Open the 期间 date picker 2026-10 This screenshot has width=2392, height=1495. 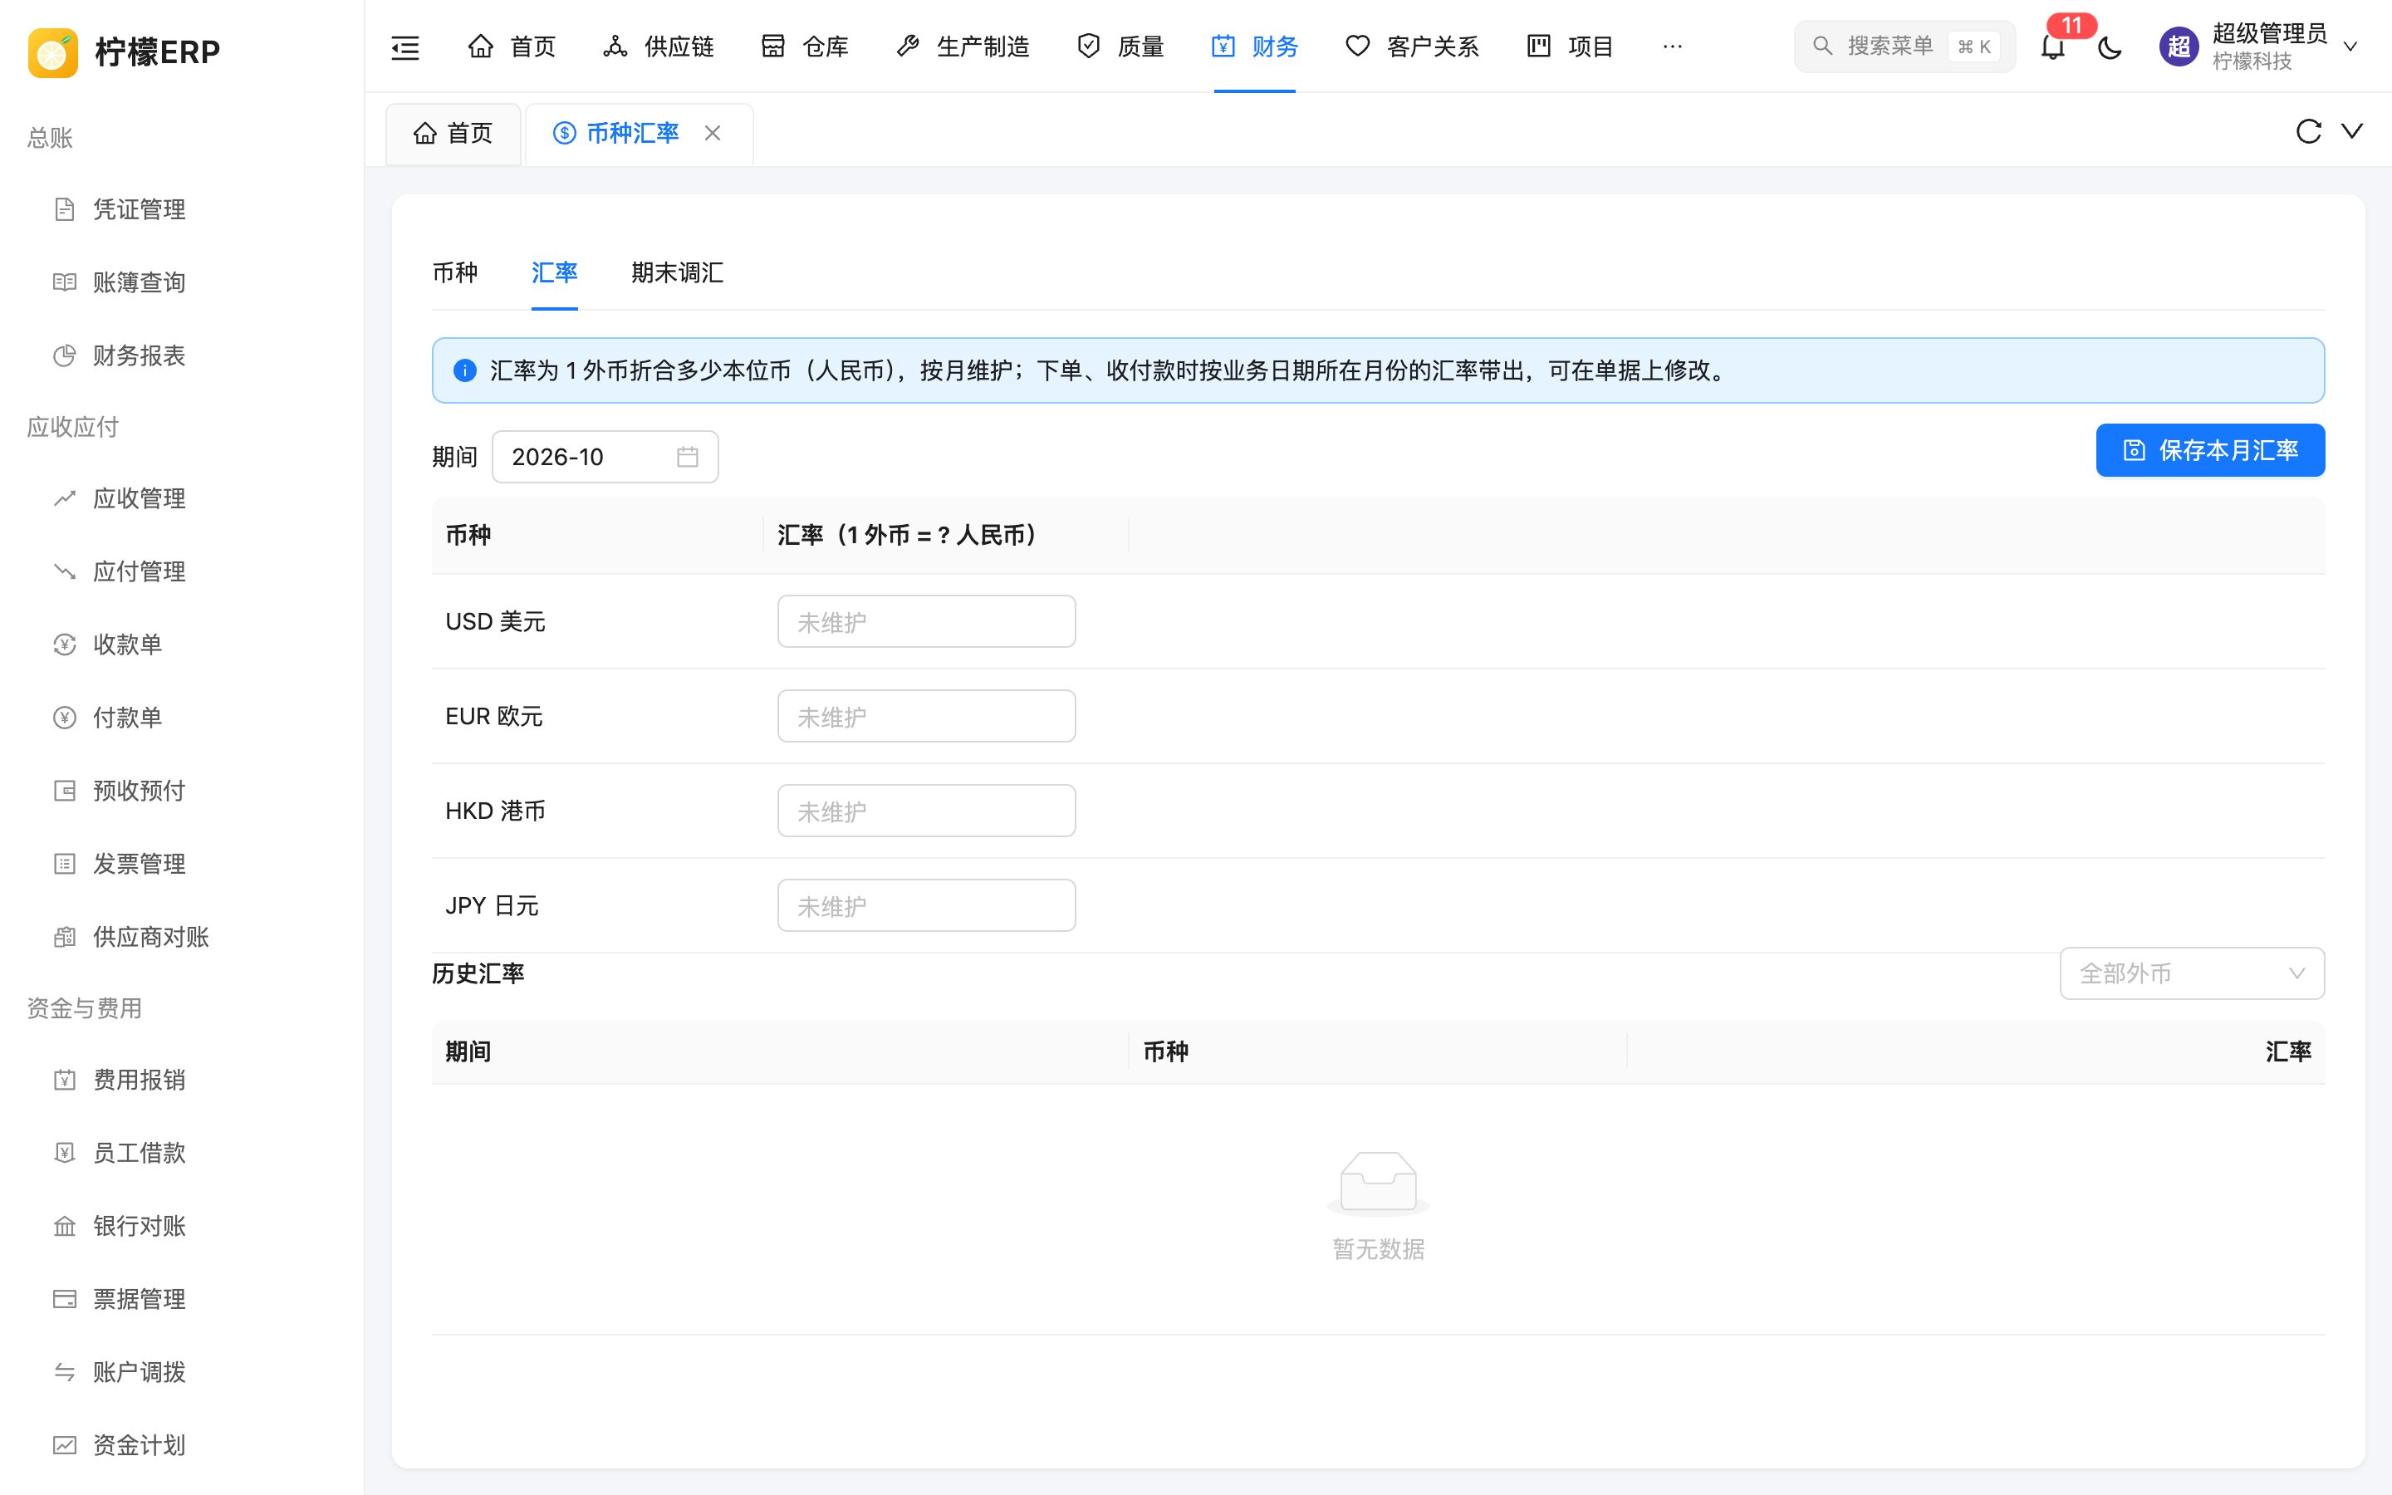click(605, 457)
